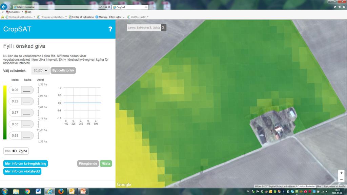347x195 pixels.
Task: Click the Konvertera toolbar item
Action: pyautogui.click(x=13, y=12)
